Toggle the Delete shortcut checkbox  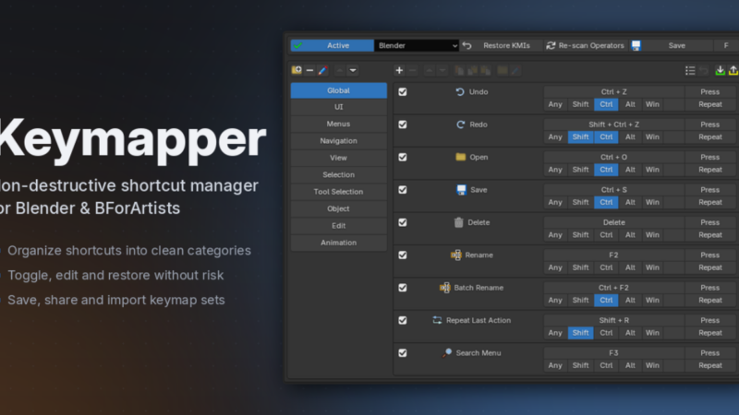point(403,222)
